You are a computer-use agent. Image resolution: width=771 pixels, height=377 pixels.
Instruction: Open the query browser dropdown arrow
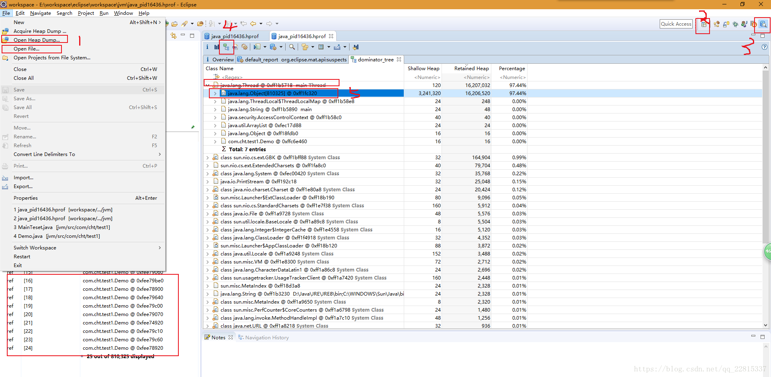[x=281, y=47]
